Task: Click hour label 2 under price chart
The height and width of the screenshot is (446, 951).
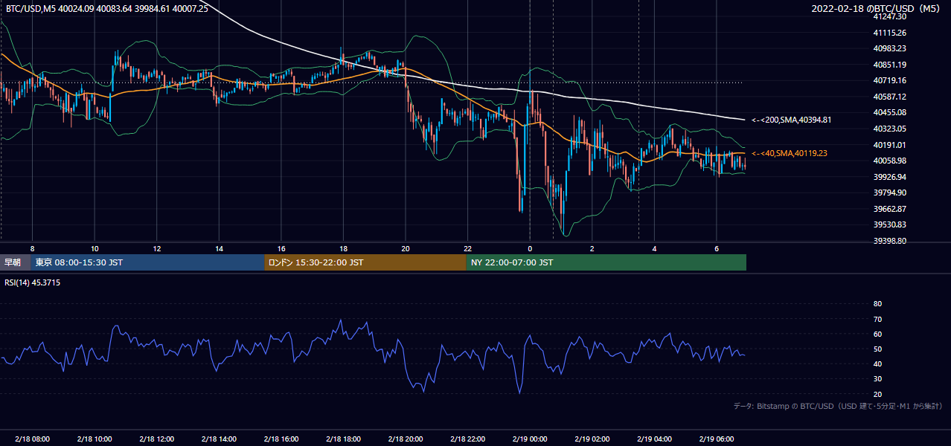Action: pos(592,248)
